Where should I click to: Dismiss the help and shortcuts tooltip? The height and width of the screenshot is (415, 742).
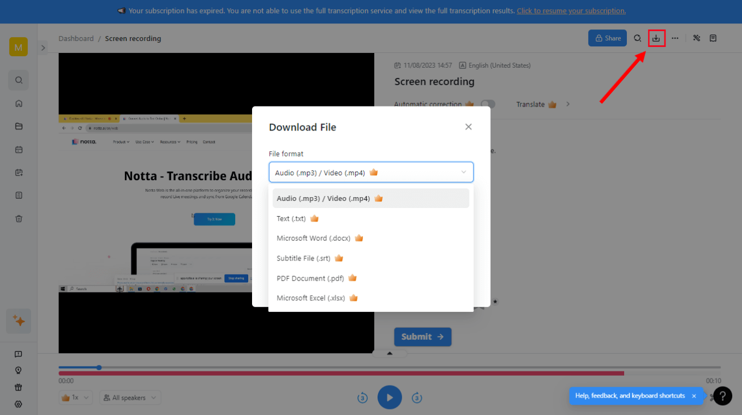click(694, 396)
